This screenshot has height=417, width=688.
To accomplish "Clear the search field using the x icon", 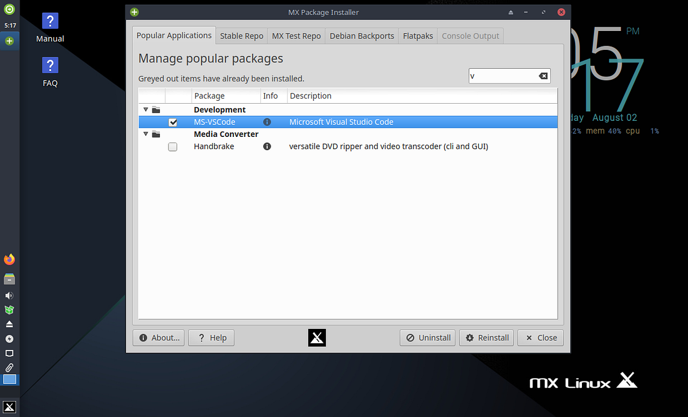I will tap(543, 75).
